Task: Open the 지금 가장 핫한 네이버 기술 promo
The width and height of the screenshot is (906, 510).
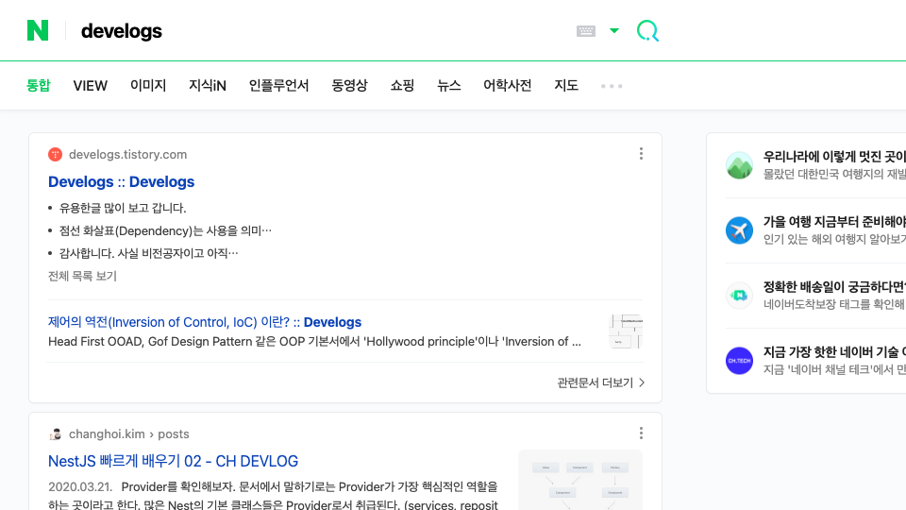Action: click(834, 352)
